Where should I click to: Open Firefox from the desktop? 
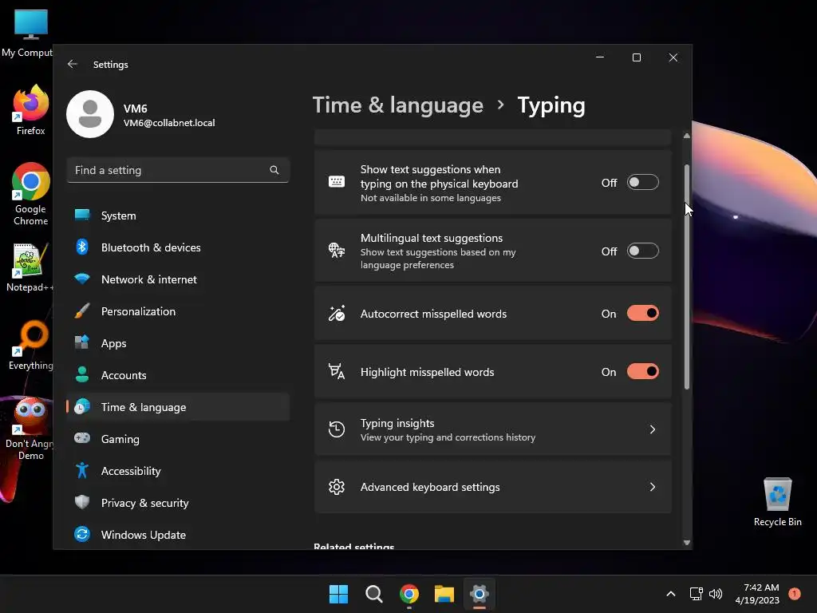click(30, 110)
